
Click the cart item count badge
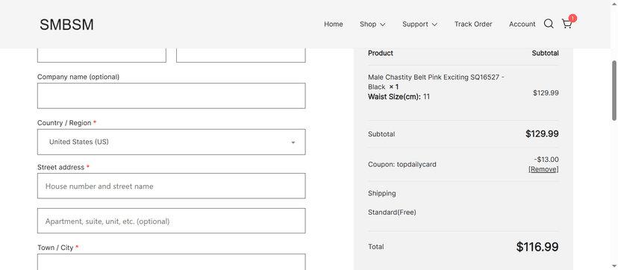(x=572, y=18)
